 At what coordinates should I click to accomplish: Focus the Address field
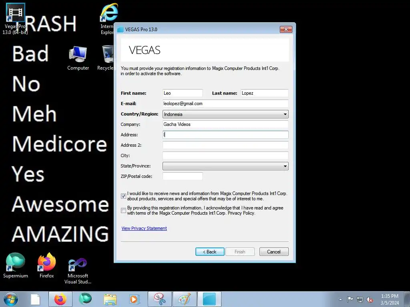225,135
